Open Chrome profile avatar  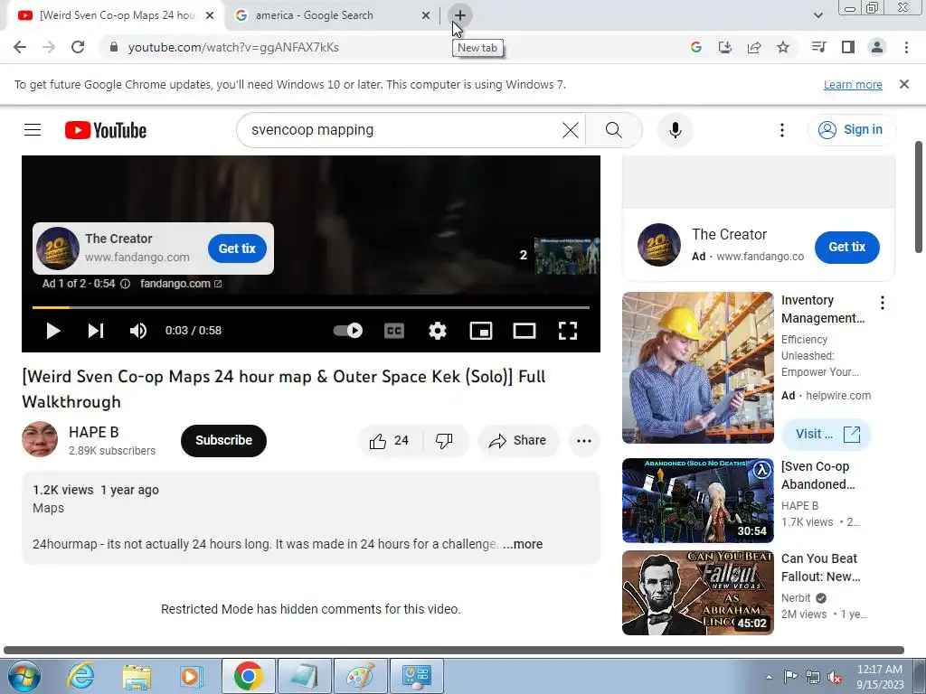(877, 47)
